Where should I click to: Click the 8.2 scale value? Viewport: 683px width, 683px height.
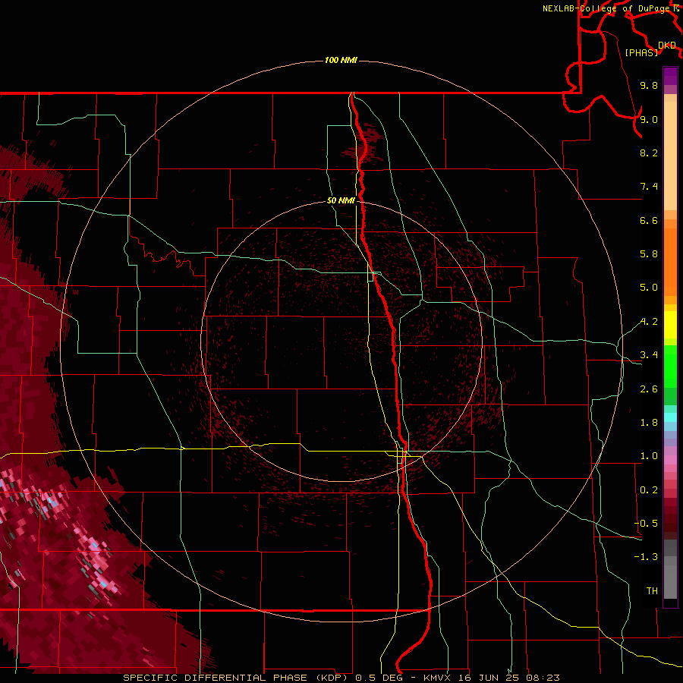649,153
